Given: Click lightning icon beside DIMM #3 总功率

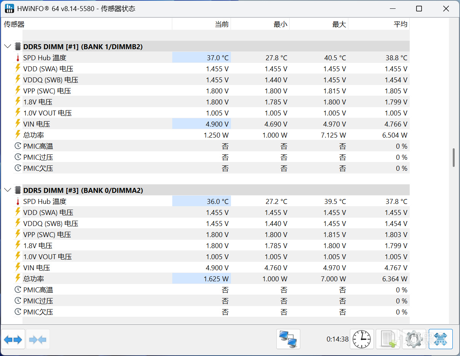Looking at the screenshot, I should [18, 279].
